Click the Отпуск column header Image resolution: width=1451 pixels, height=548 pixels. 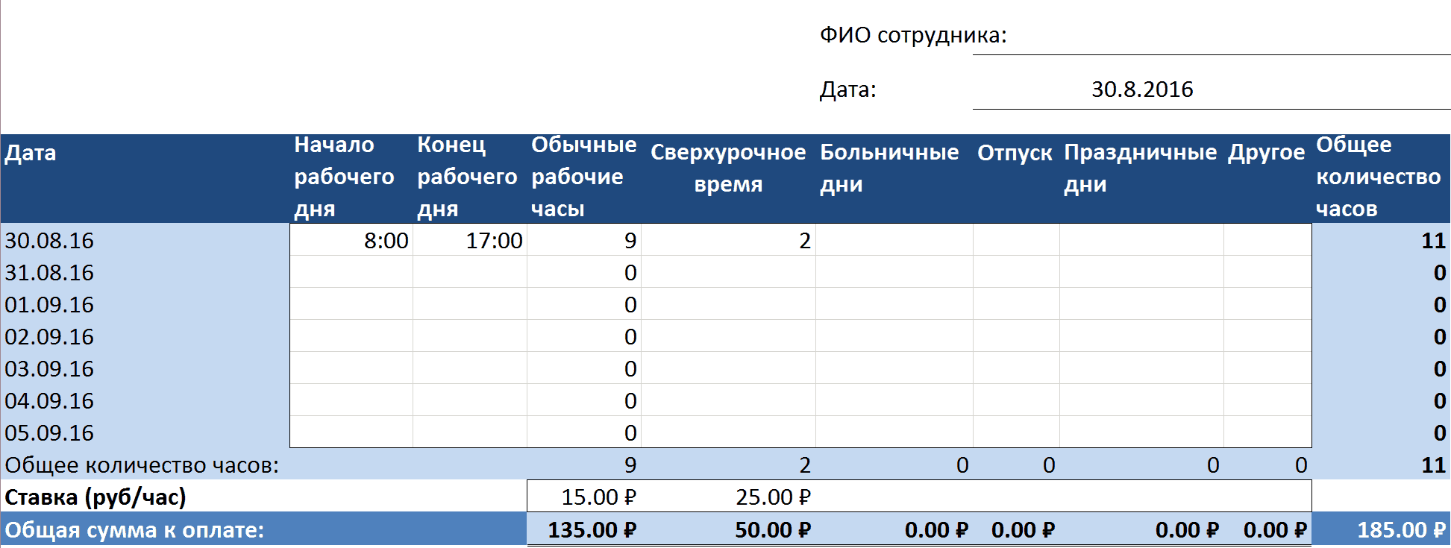point(1015,154)
